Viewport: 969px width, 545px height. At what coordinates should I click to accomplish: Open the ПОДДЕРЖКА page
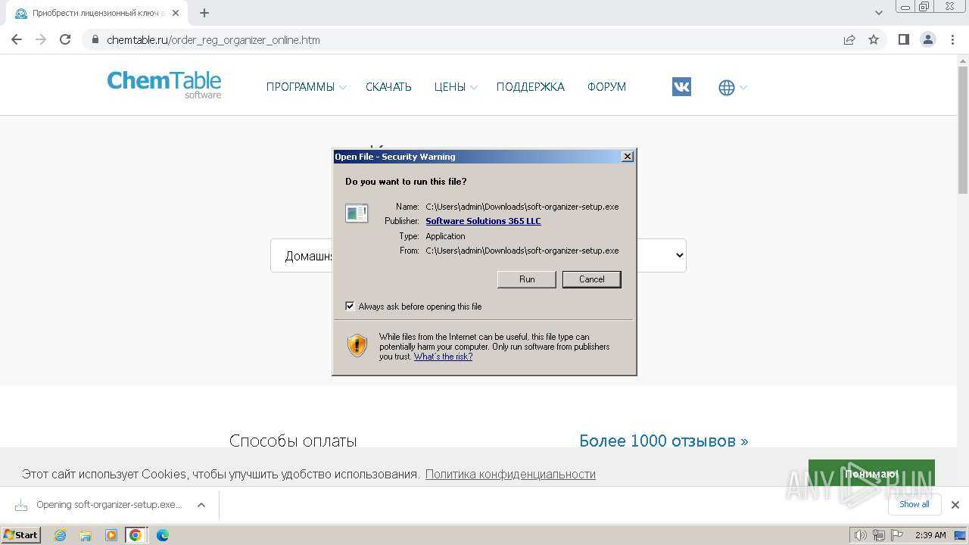[x=530, y=87]
